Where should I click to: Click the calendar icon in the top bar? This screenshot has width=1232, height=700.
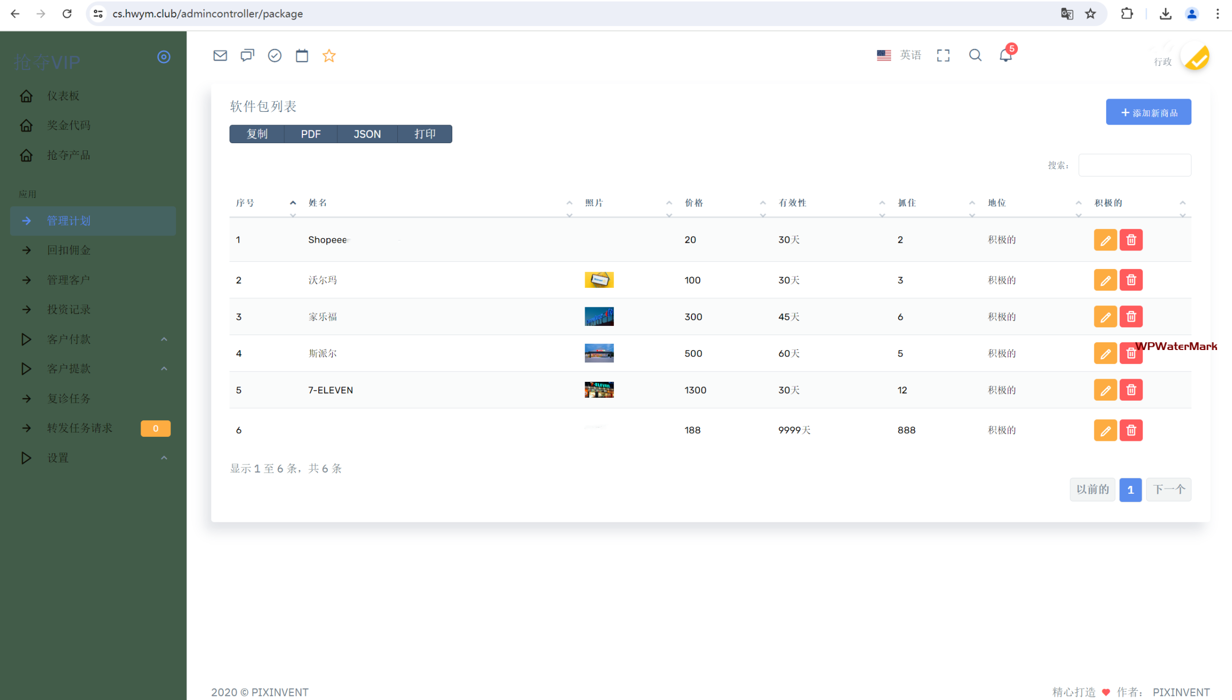pos(302,55)
